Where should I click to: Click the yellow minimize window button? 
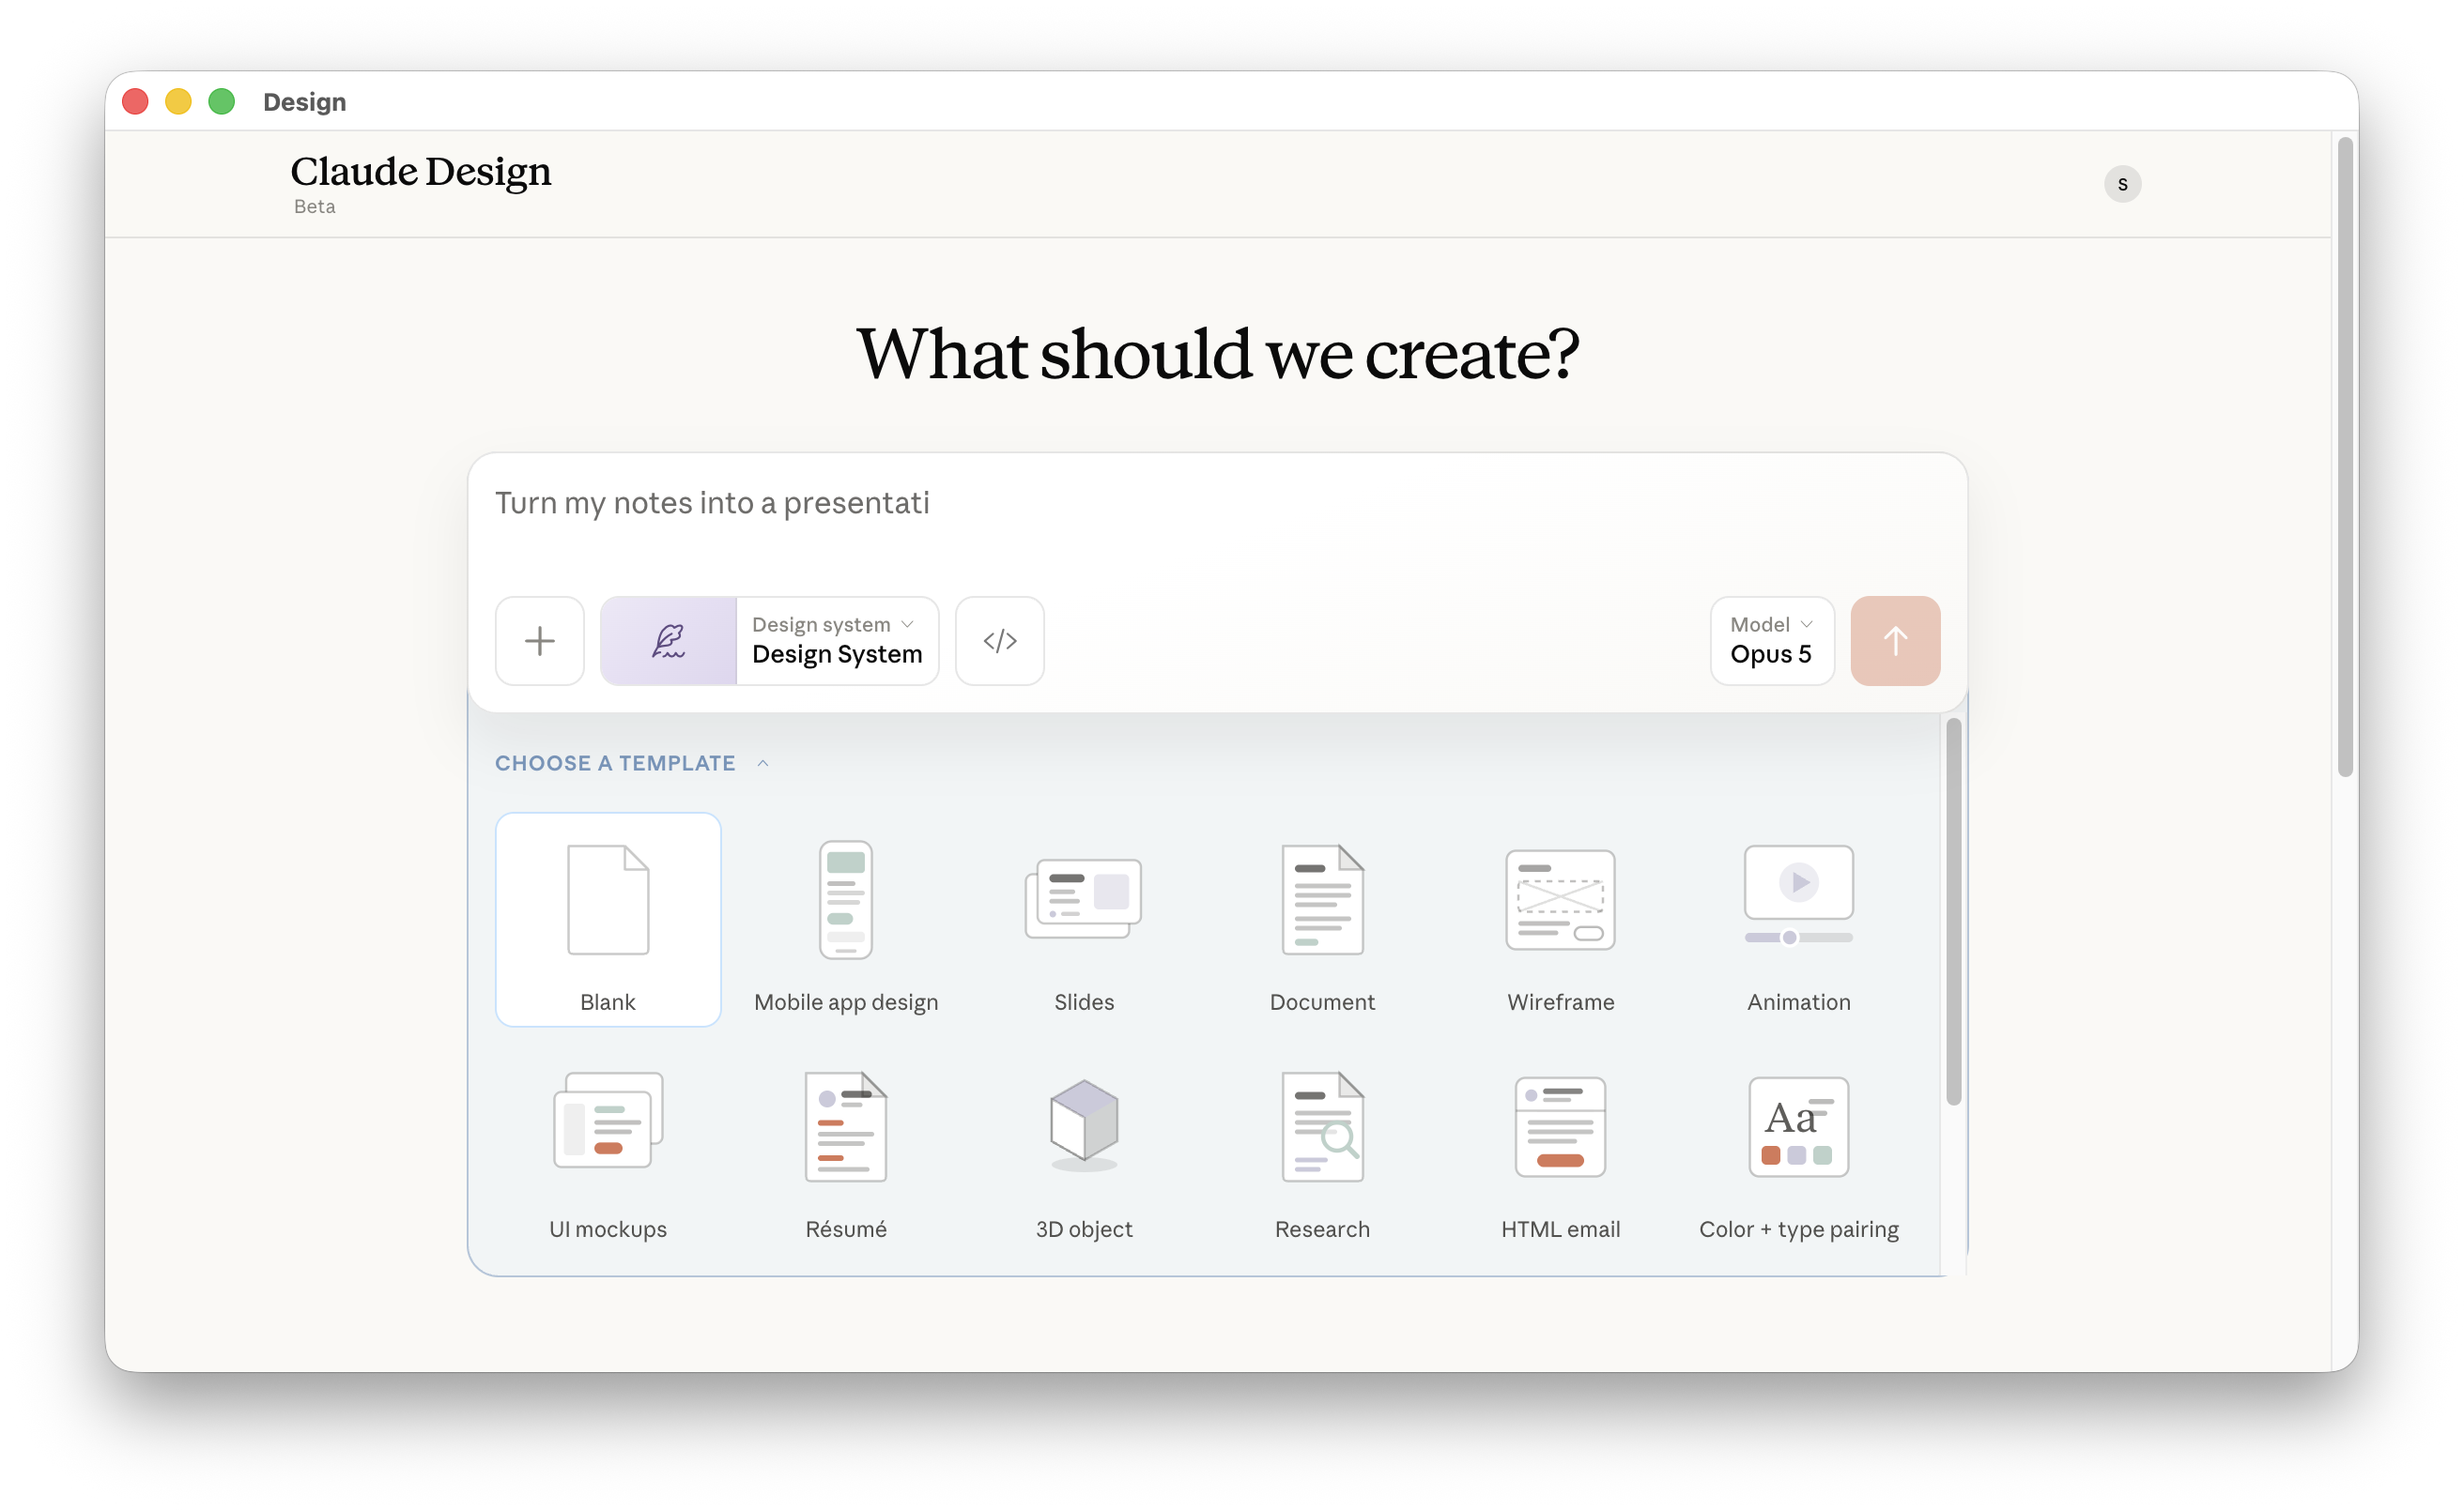(x=178, y=101)
